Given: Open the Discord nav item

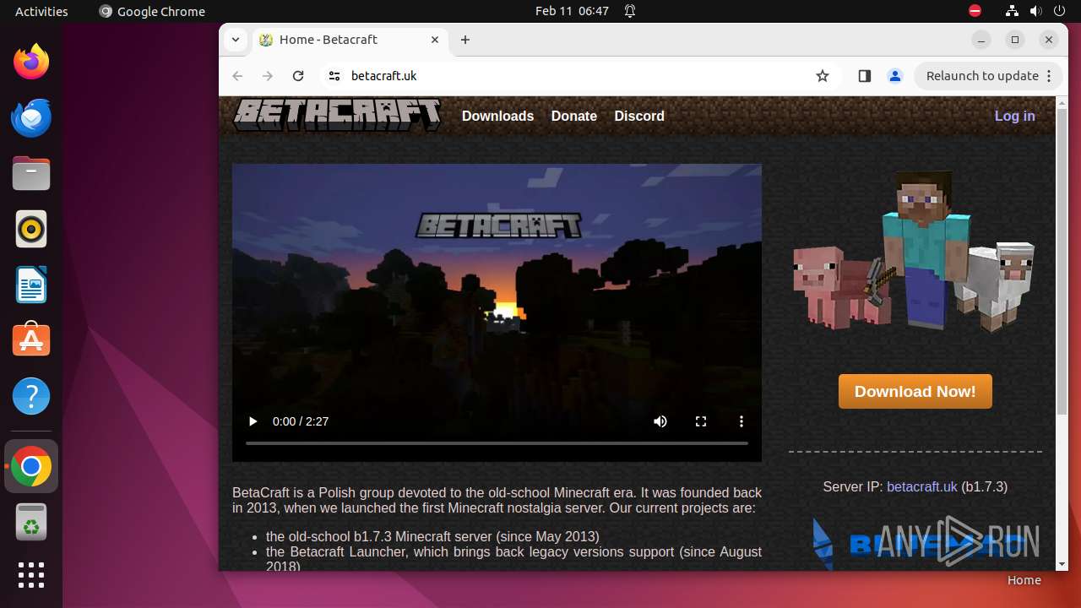Looking at the screenshot, I should (639, 116).
